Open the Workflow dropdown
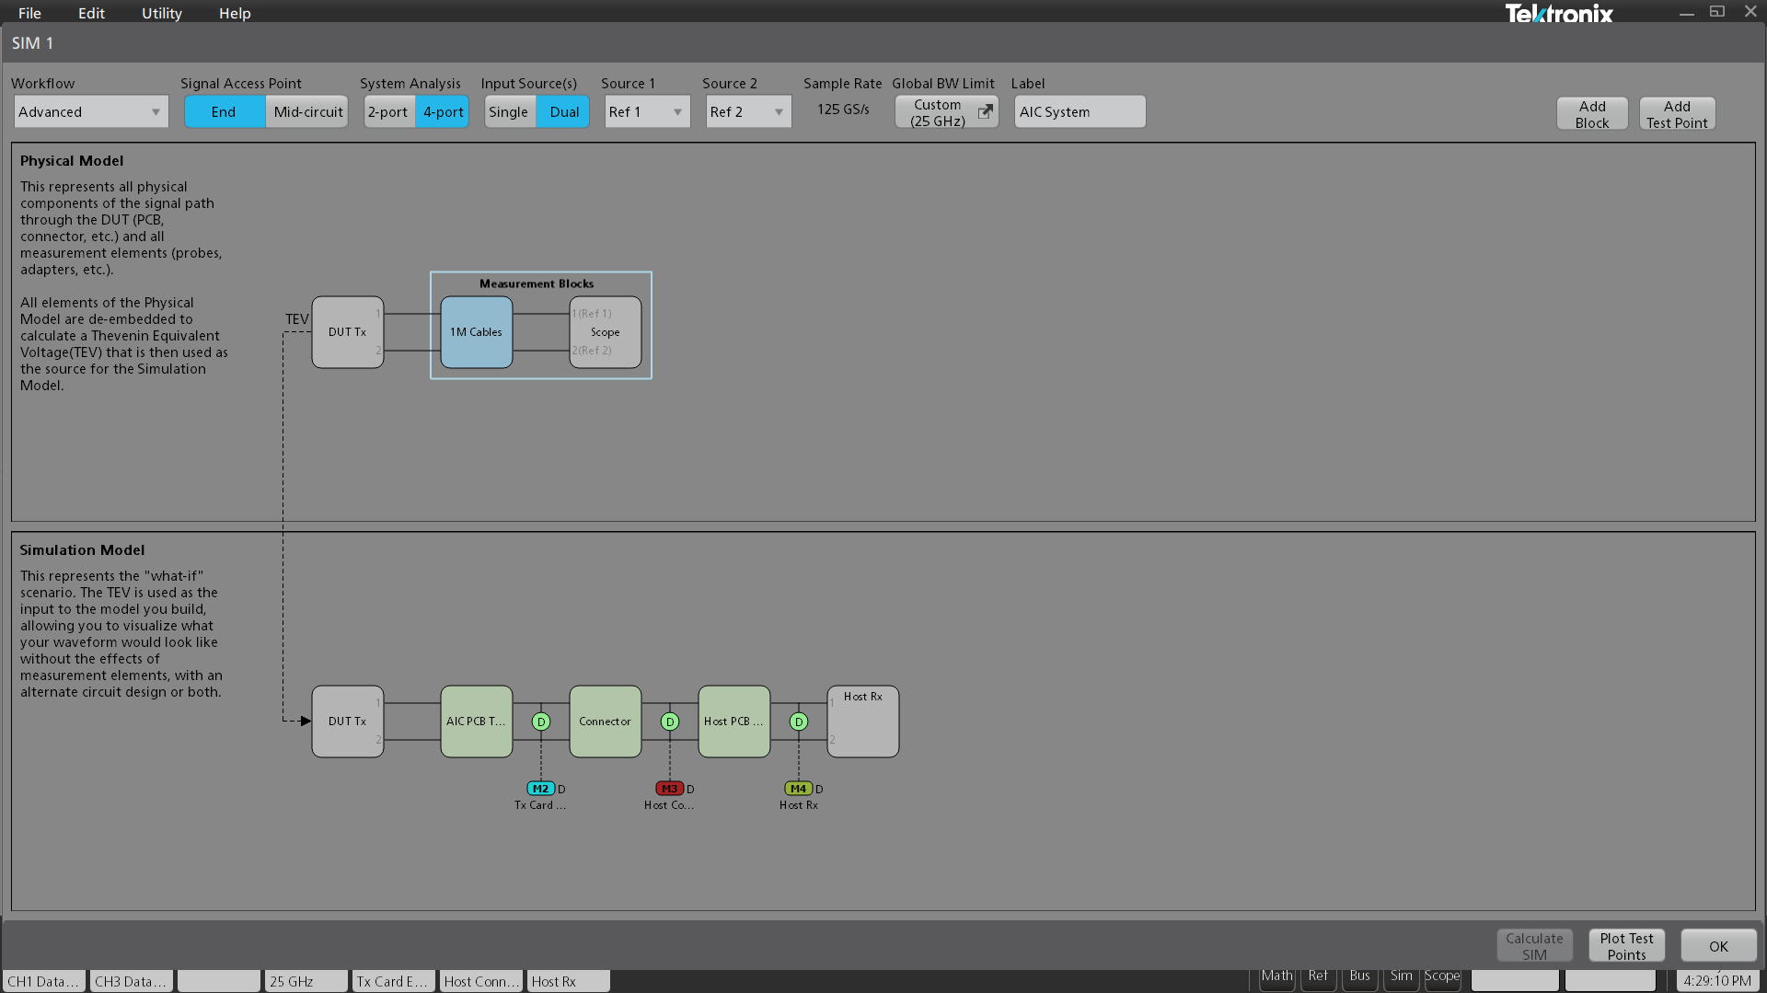Screen dimensions: 1767x993 click(90, 112)
